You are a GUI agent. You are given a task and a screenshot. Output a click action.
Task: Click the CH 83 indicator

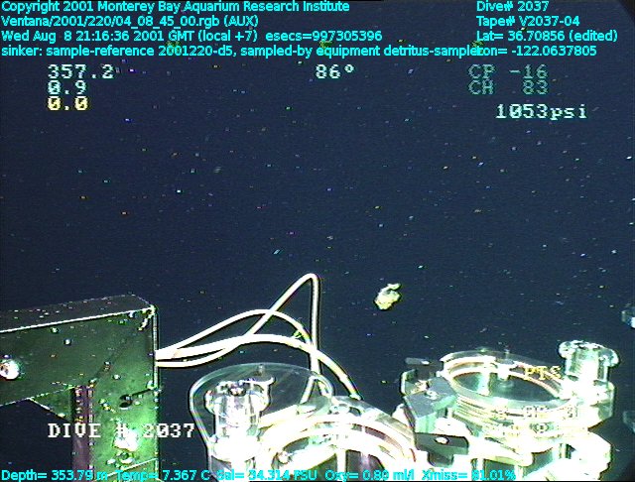(x=508, y=87)
